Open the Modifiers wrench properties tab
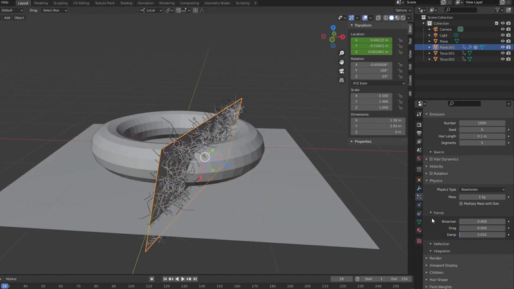This screenshot has height=289, width=514. [x=419, y=188]
